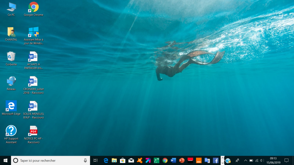
Task: Select the Corbeille recycle bin icon
Action: pyautogui.click(x=11, y=59)
